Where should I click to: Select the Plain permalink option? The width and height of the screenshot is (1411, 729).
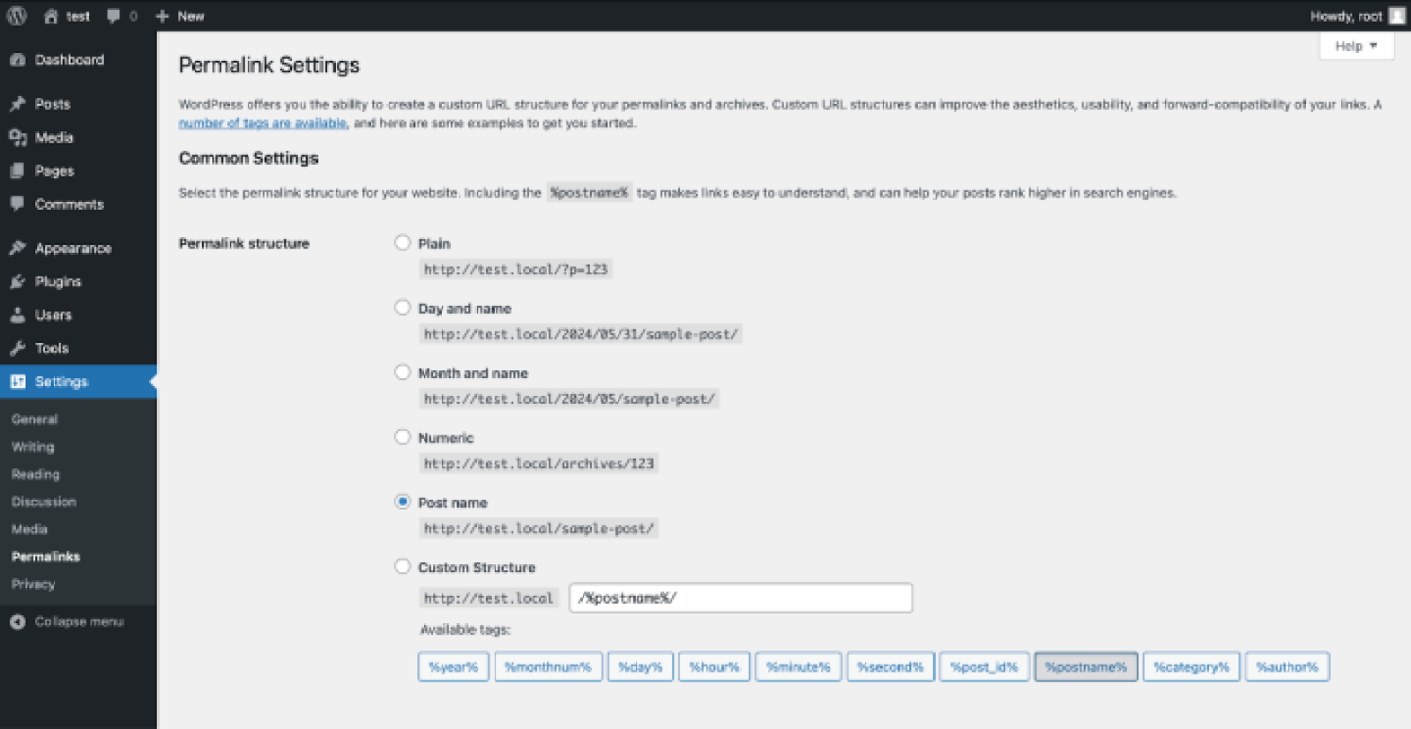coord(402,242)
